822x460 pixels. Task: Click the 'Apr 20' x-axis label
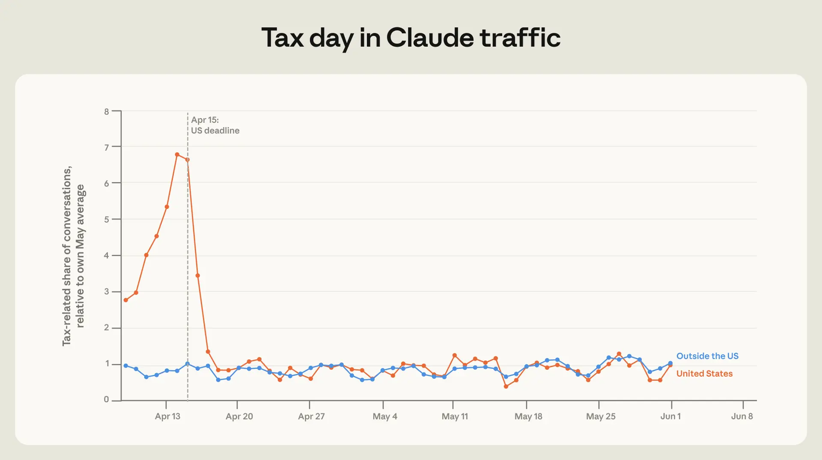[239, 416]
